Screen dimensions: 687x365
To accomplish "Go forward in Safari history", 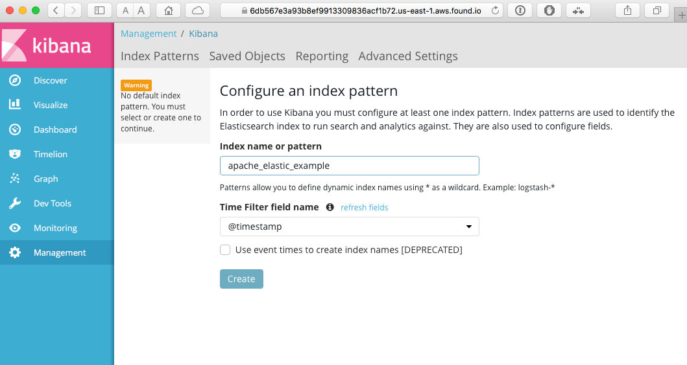I will click(73, 10).
